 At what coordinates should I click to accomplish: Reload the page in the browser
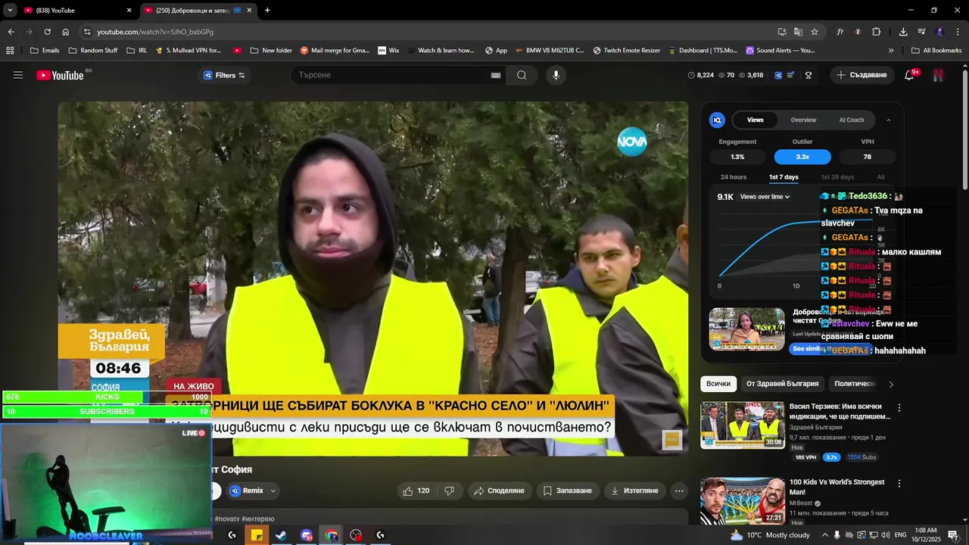click(47, 32)
